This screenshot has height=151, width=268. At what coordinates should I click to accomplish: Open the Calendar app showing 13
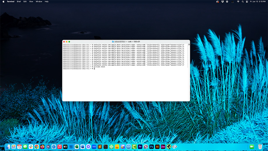click(x=19, y=147)
